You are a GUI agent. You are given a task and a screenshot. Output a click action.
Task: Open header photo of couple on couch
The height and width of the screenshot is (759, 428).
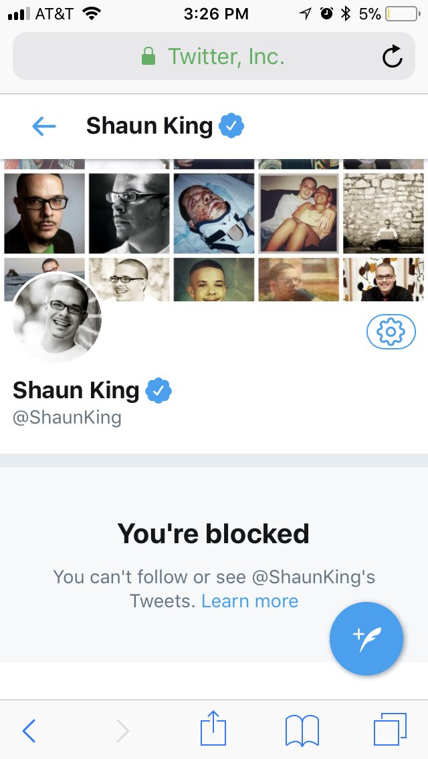pyautogui.click(x=298, y=214)
